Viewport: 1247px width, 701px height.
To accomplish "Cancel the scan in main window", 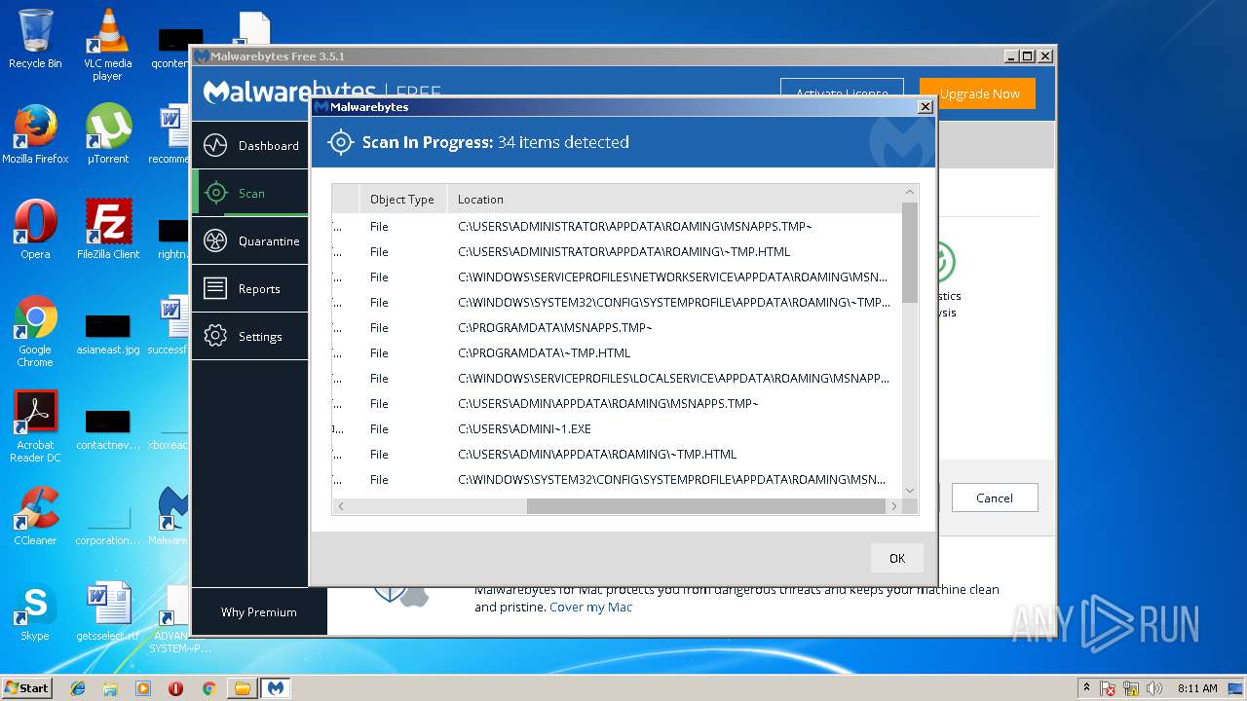I will [x=995, y=498].
